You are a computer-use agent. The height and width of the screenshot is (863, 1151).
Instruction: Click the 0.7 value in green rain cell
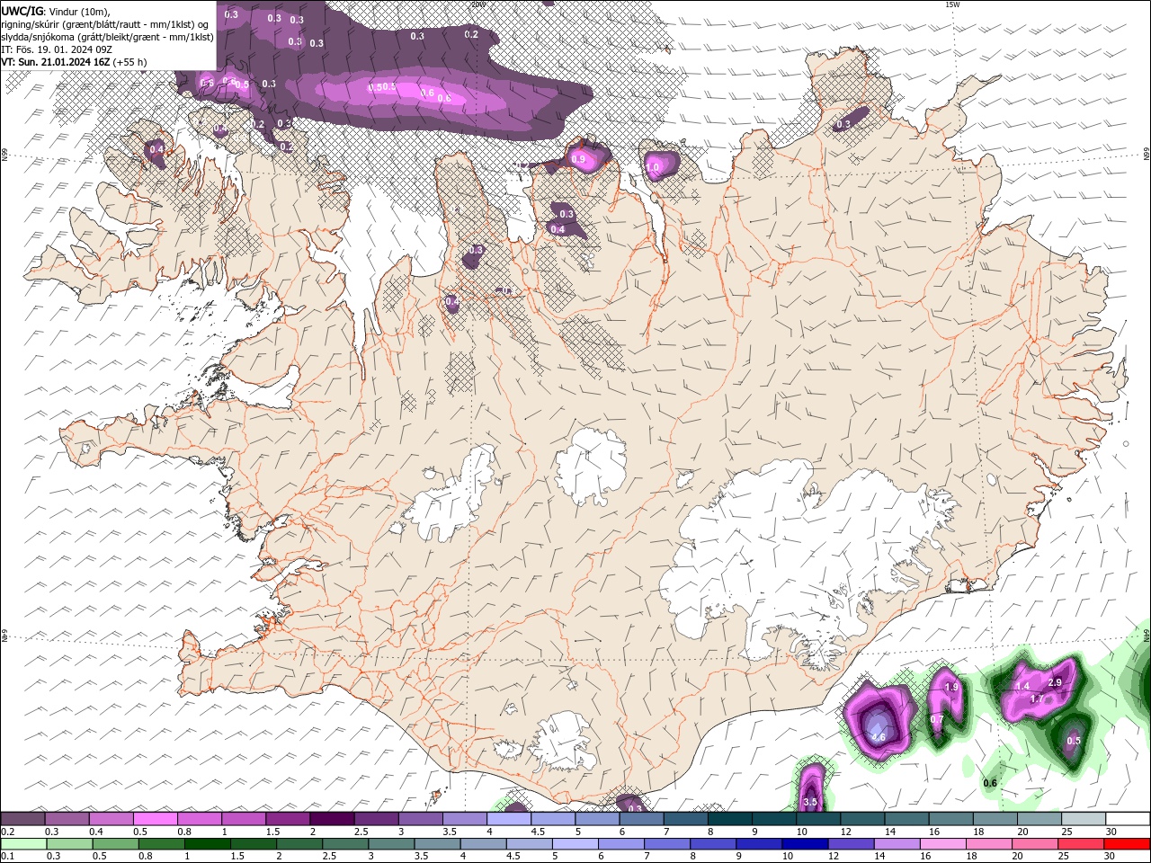click(937, 720)
